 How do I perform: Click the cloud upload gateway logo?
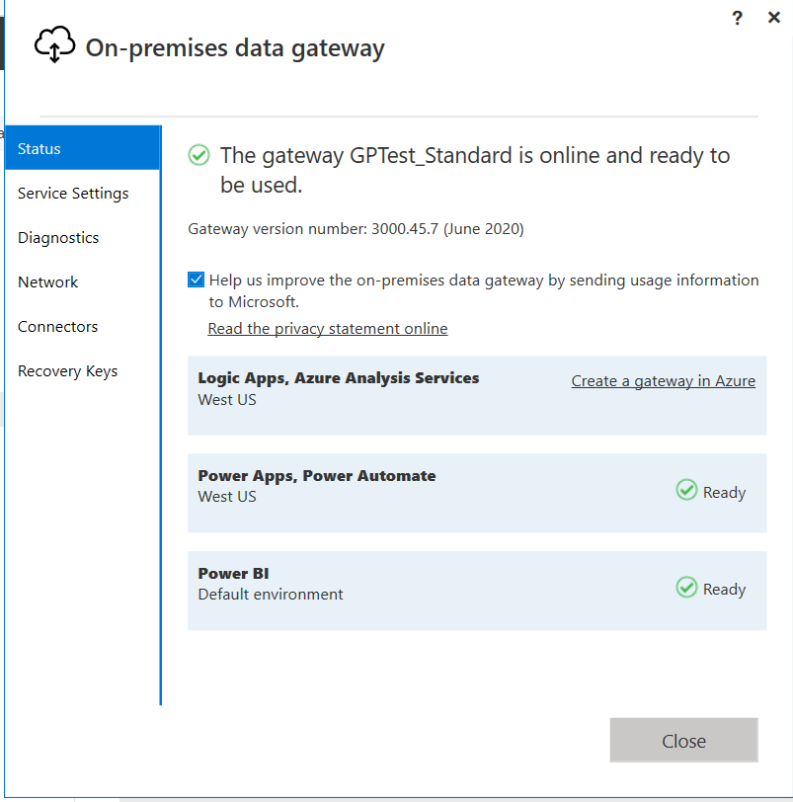(54, 44)
